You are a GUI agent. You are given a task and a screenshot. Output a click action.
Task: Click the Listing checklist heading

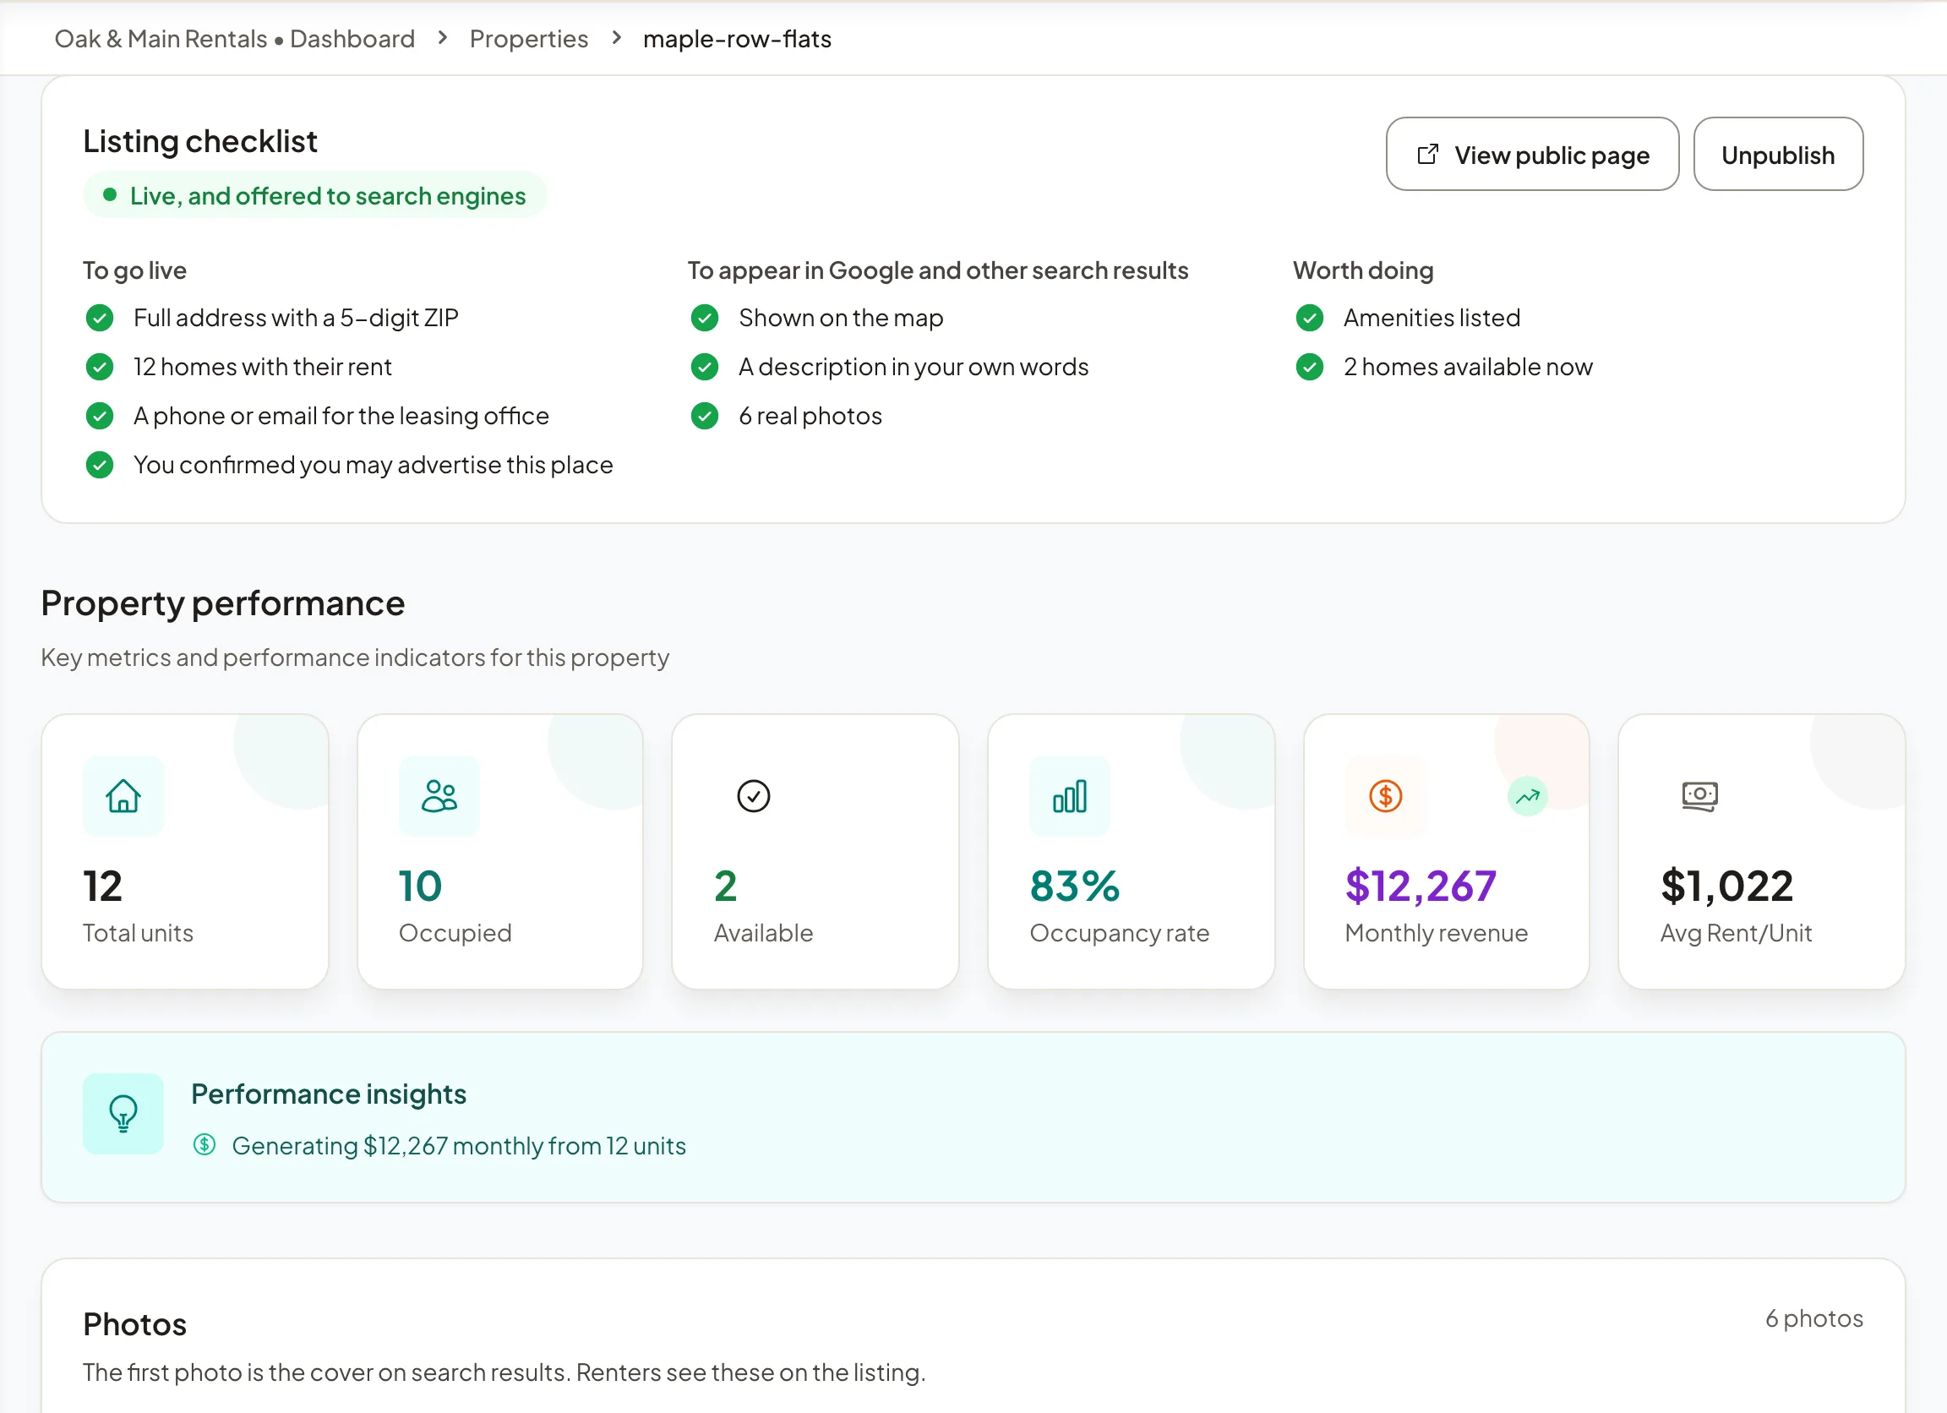(x=200, y=142)
